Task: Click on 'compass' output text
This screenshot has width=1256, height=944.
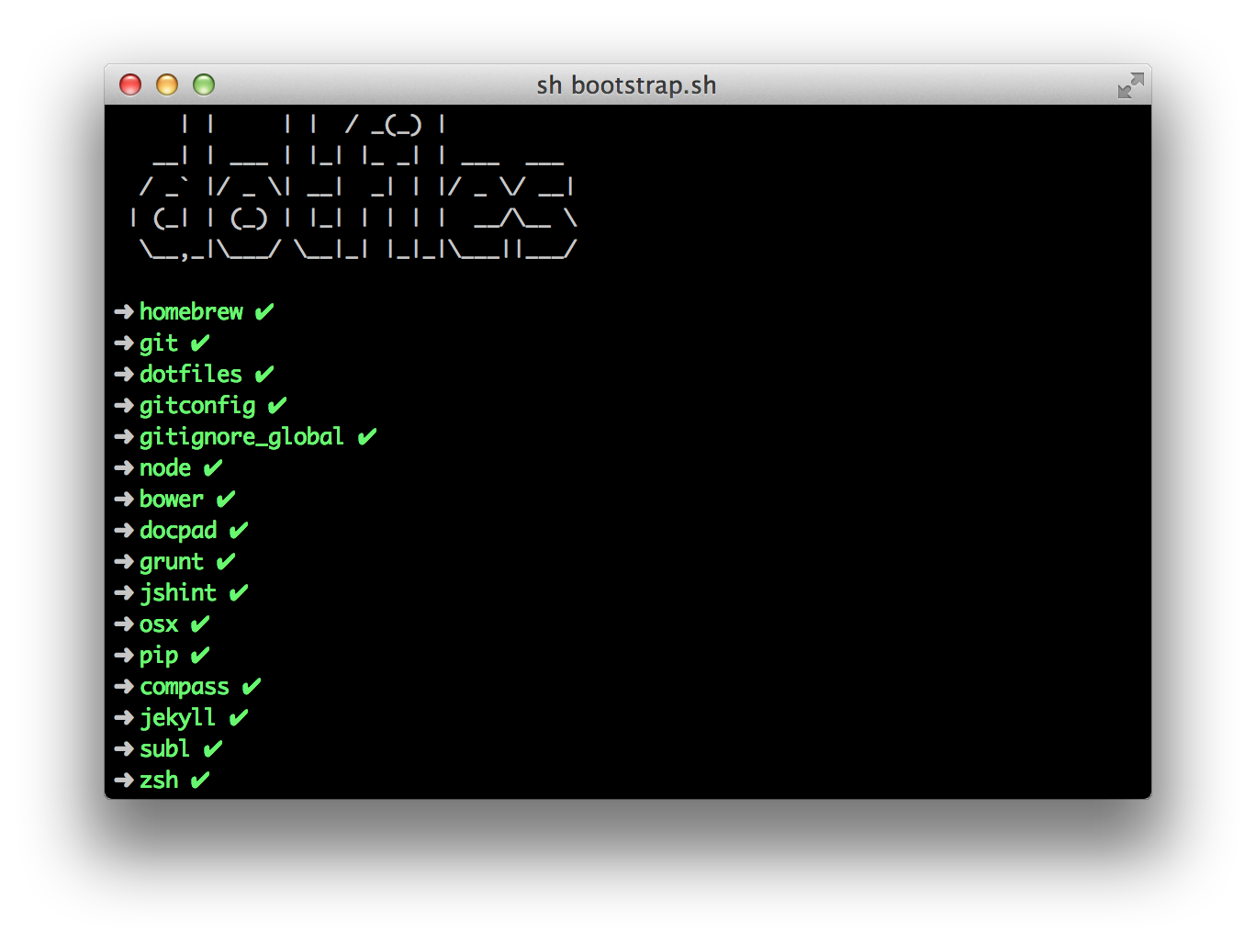Action: [185, 687]
